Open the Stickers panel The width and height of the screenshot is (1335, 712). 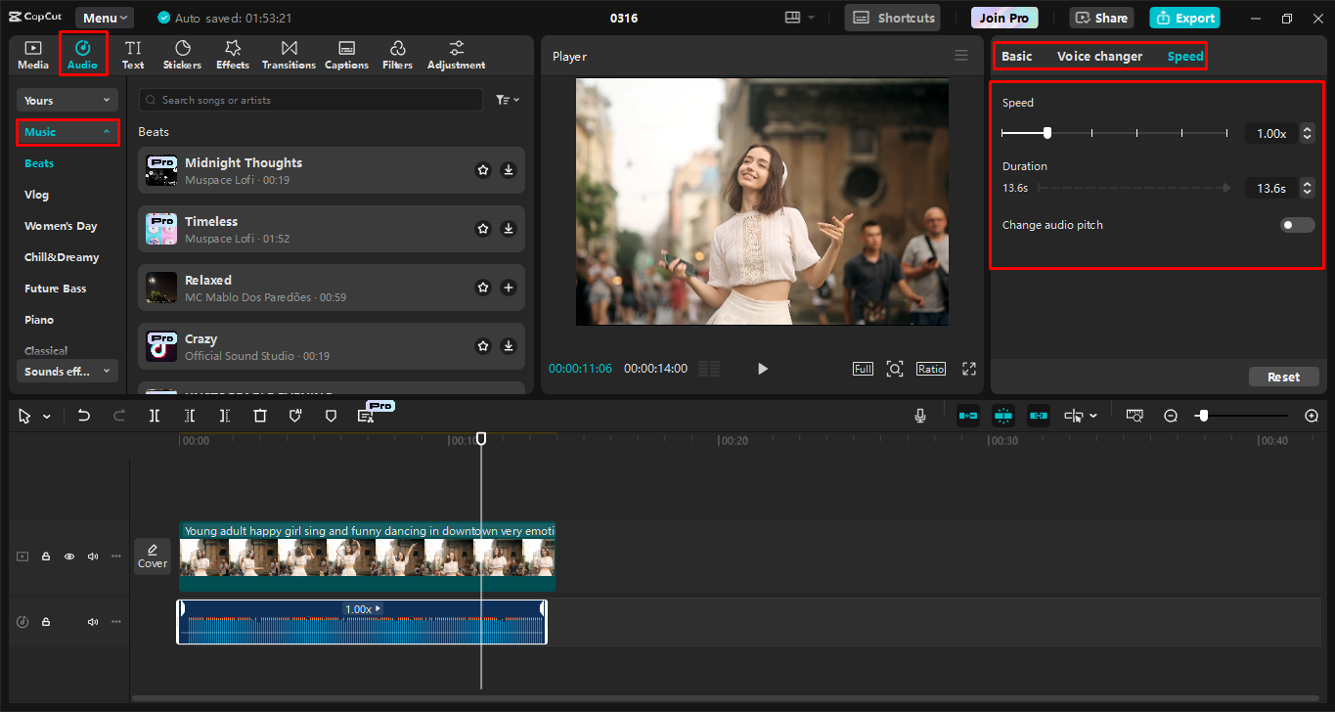pyautogui.click(x=182, y=55)
